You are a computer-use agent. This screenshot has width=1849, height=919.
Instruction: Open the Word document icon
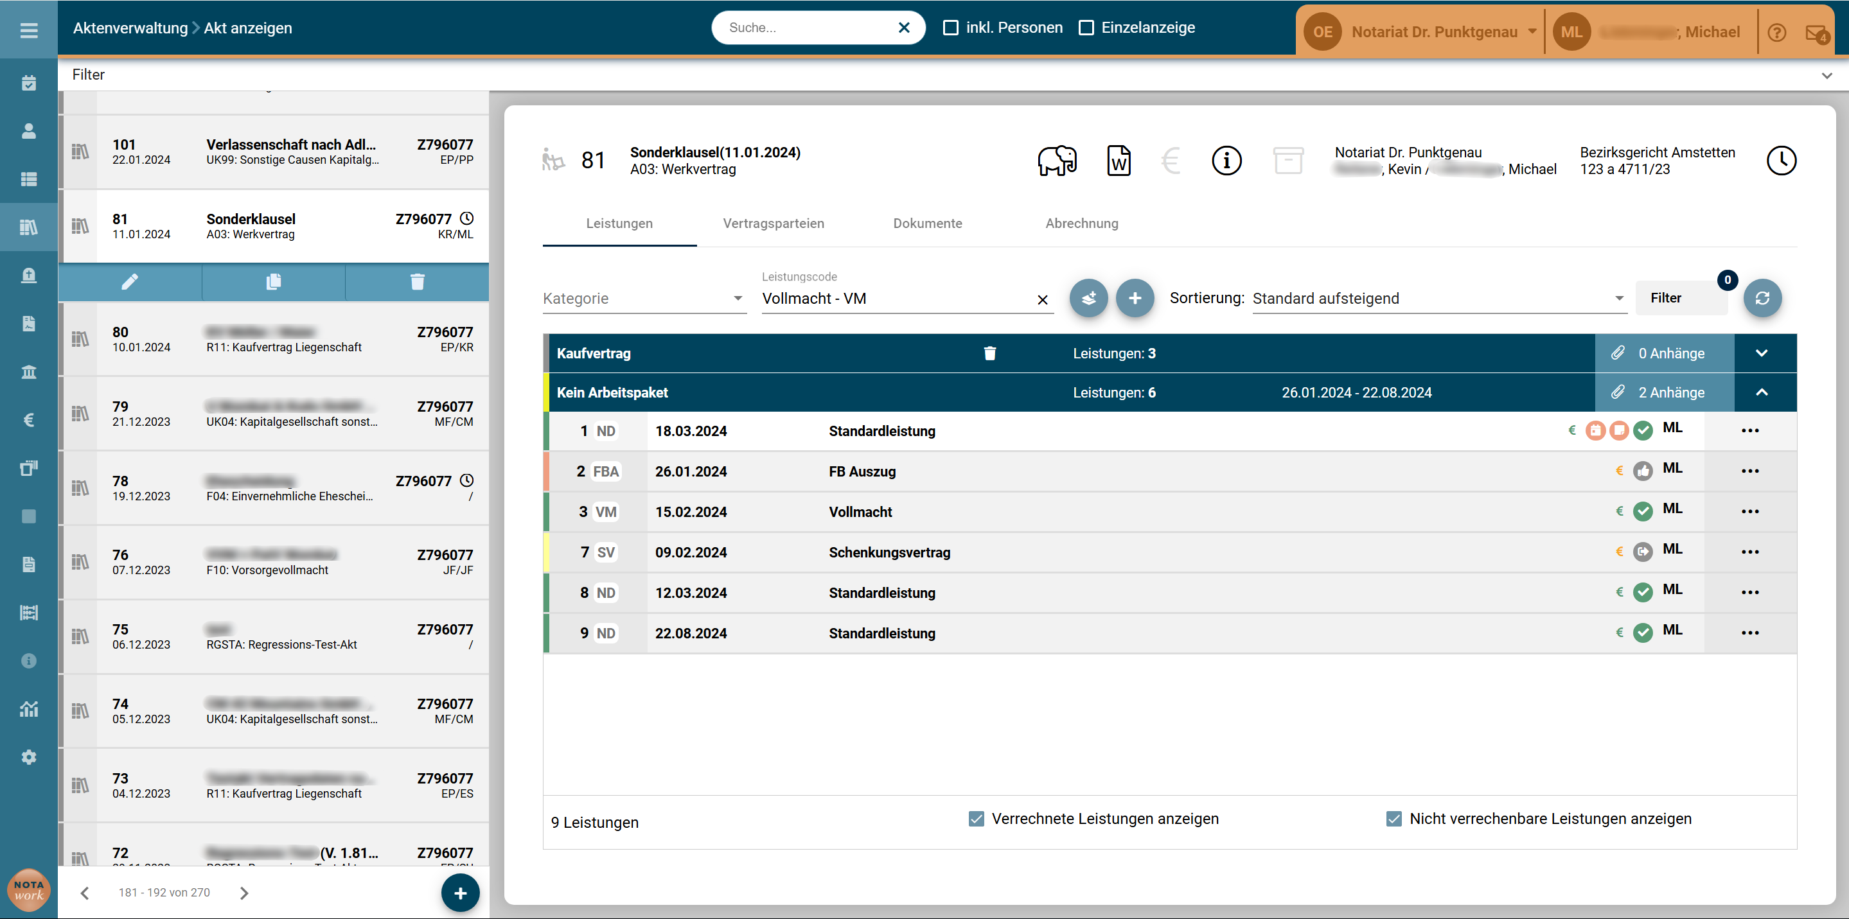1119,161
